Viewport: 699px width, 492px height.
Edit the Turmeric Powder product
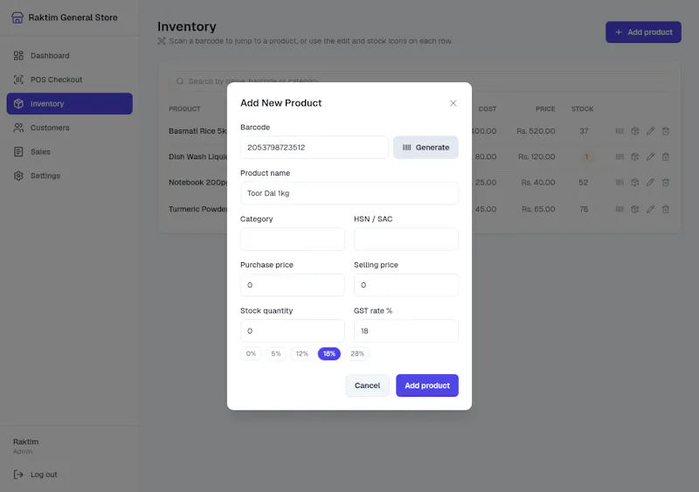pyautogui.click(x=650, y=209)
